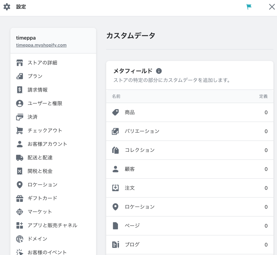
Task: Click the timeppa store name
Action: [x=26, y=38]
